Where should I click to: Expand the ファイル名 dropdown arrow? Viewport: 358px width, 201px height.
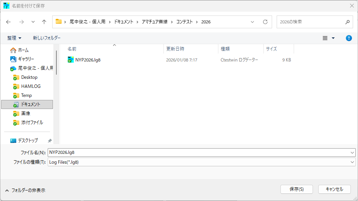pyautogui.click(x=352, y=152)
